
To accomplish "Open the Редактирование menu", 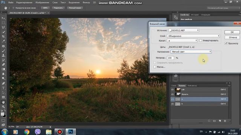I will (x=24, y=3).
